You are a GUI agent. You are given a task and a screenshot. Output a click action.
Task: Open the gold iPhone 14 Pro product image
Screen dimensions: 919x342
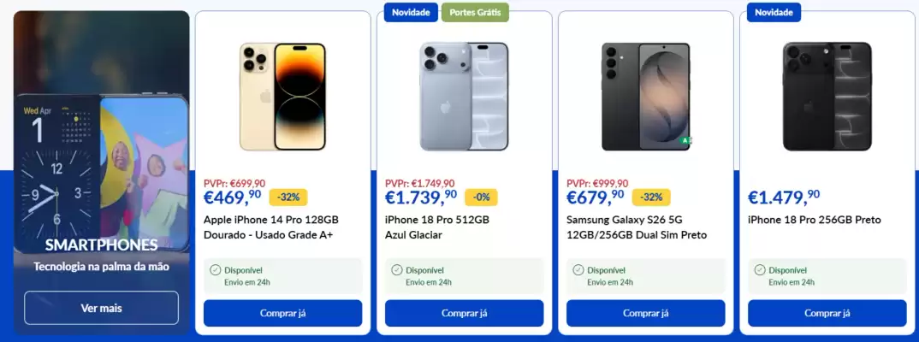(282, 97)
